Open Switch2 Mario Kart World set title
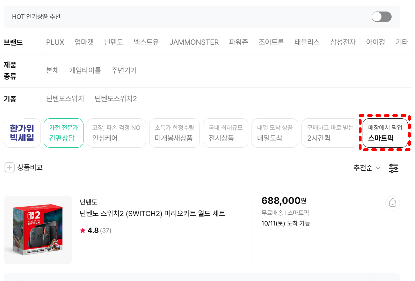Viewport: 415px width, 281px height. pos(152,213)
